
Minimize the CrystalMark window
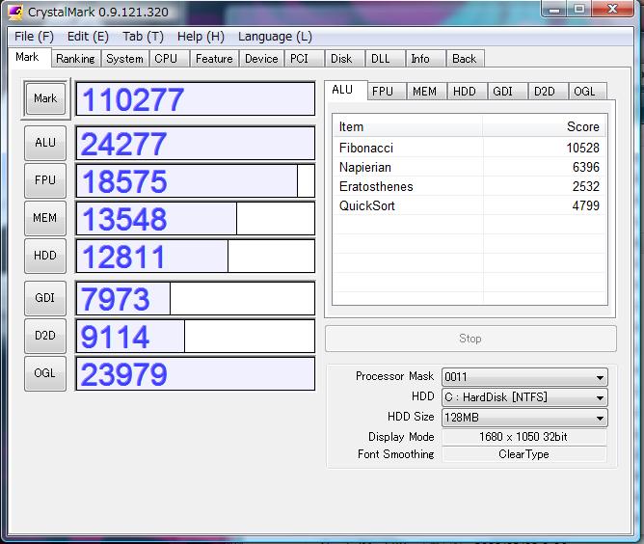554,9
